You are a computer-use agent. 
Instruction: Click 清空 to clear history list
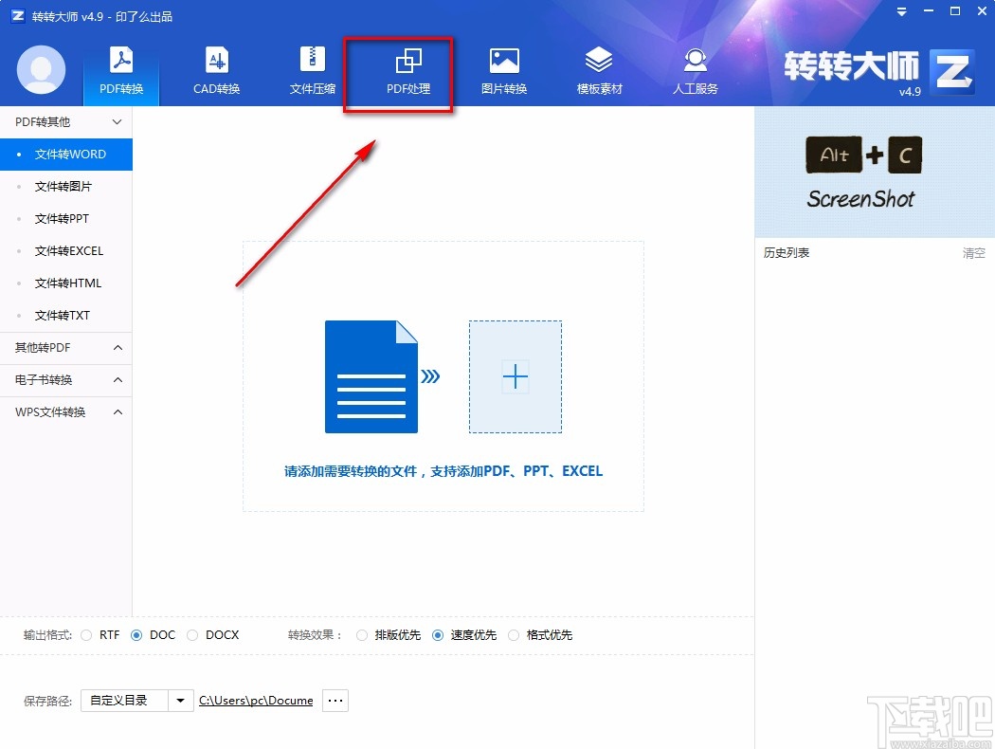point(973,253)
